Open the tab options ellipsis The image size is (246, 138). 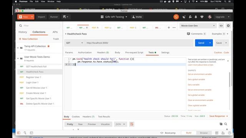pos(174,28)
